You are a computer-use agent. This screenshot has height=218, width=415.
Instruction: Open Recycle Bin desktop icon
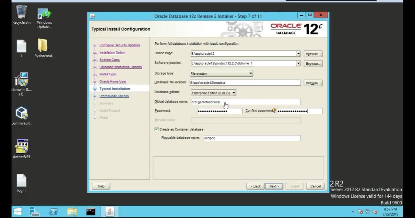pos(21,15)
